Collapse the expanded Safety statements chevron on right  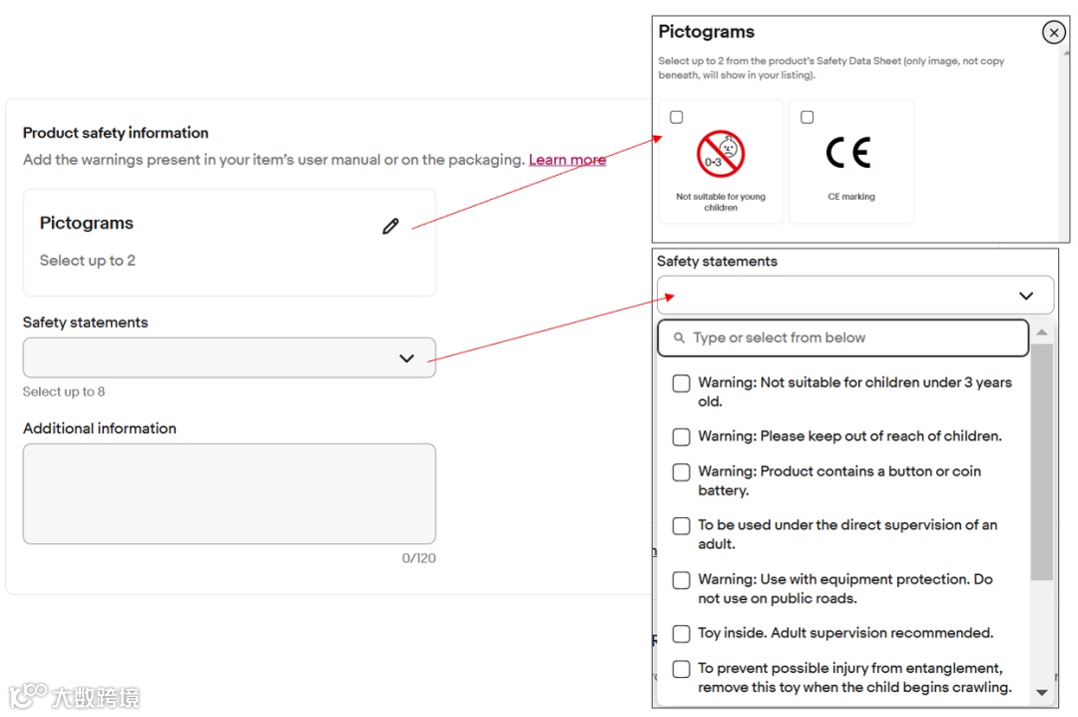point(1026,296)
